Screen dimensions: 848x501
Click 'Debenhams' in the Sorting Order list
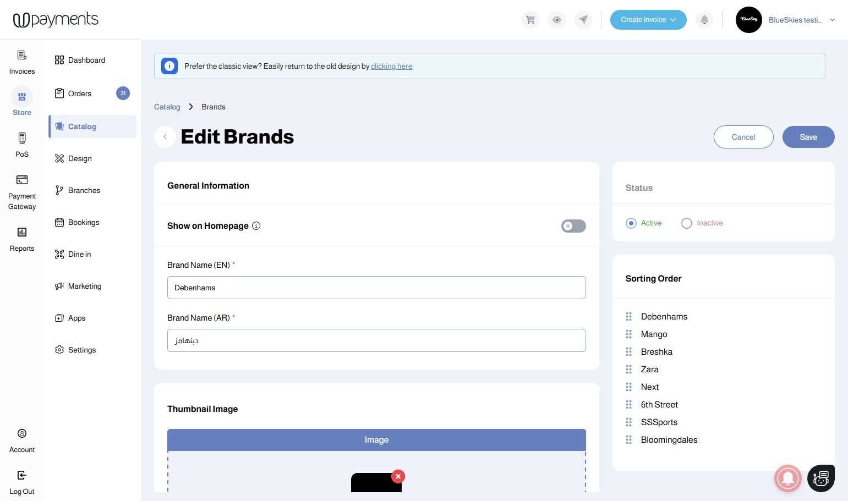(x=664, y=317)
